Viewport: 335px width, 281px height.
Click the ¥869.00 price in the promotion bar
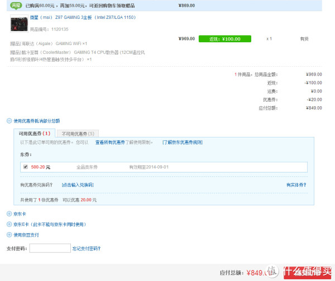tap(186, 6)
